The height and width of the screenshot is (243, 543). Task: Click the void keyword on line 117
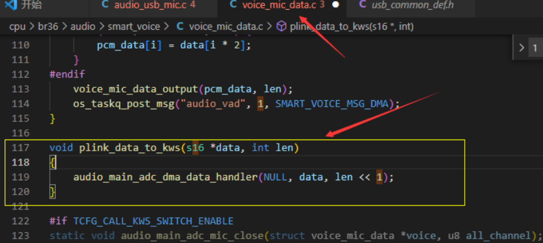click(61, 148)
